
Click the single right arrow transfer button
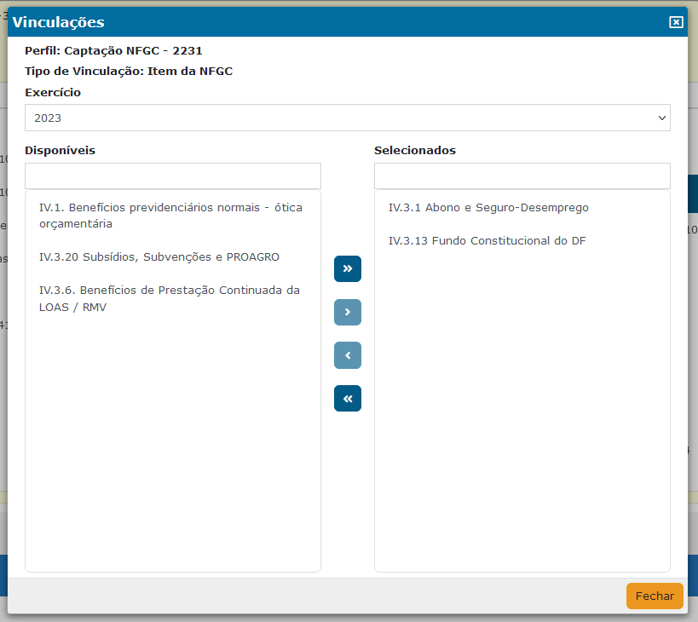click(348, 312)
